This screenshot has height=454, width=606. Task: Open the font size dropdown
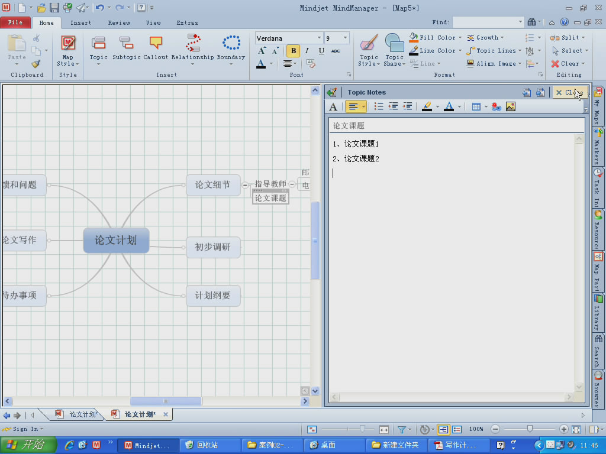(x=345, y=38)
